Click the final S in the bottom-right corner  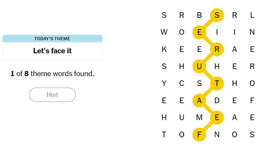252,134
